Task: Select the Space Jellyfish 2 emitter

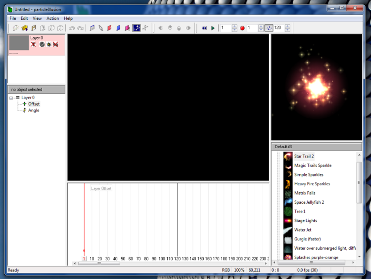Action: 309,202
